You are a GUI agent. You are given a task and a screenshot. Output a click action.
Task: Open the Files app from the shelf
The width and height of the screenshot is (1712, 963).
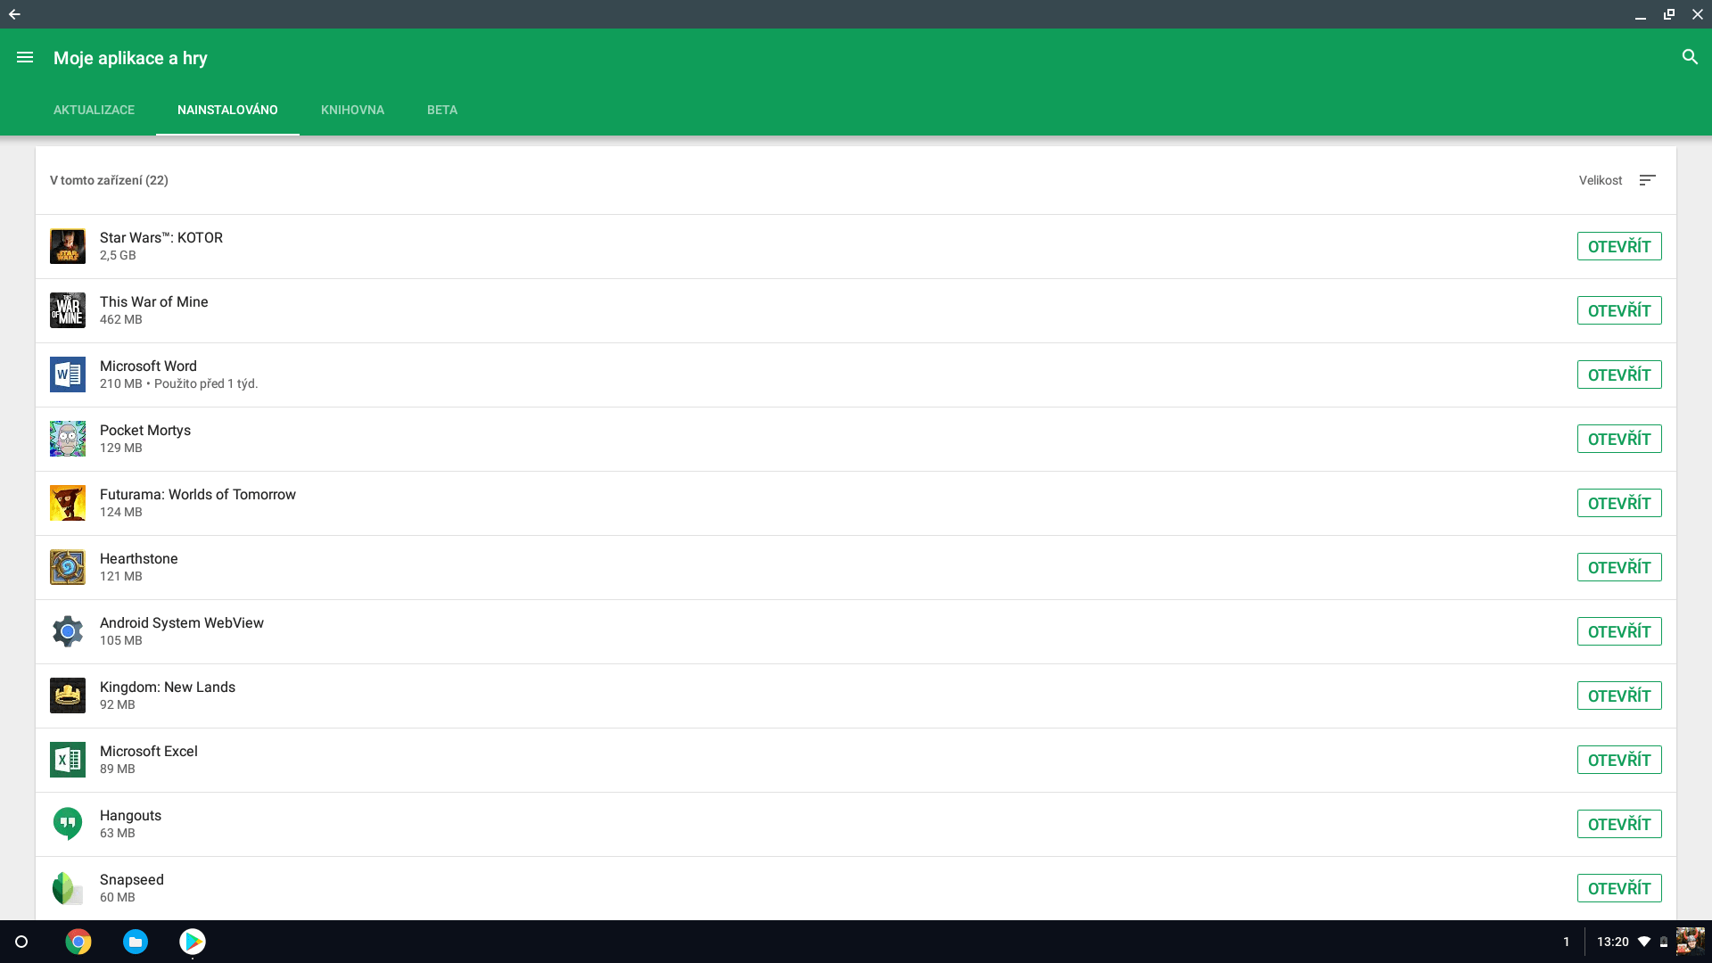(x=136, y=942)
